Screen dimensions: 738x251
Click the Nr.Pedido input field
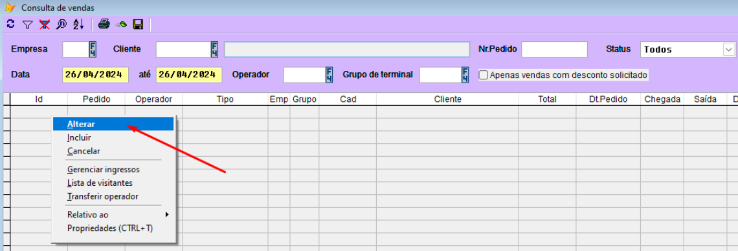[554, 49]
